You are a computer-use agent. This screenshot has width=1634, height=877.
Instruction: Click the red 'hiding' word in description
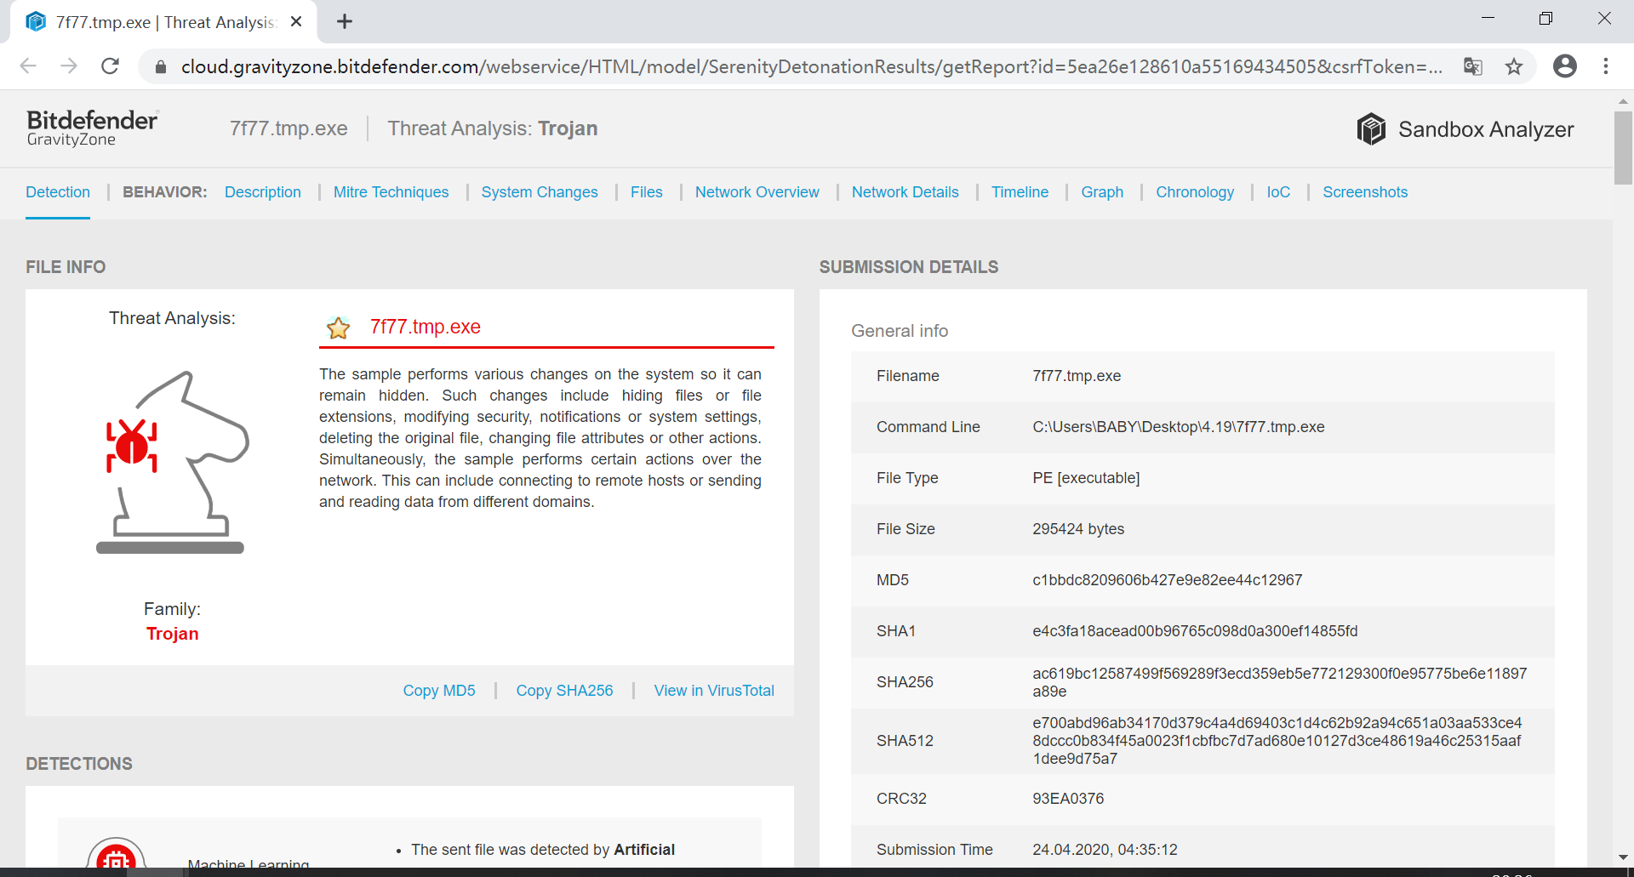(642, 396)
